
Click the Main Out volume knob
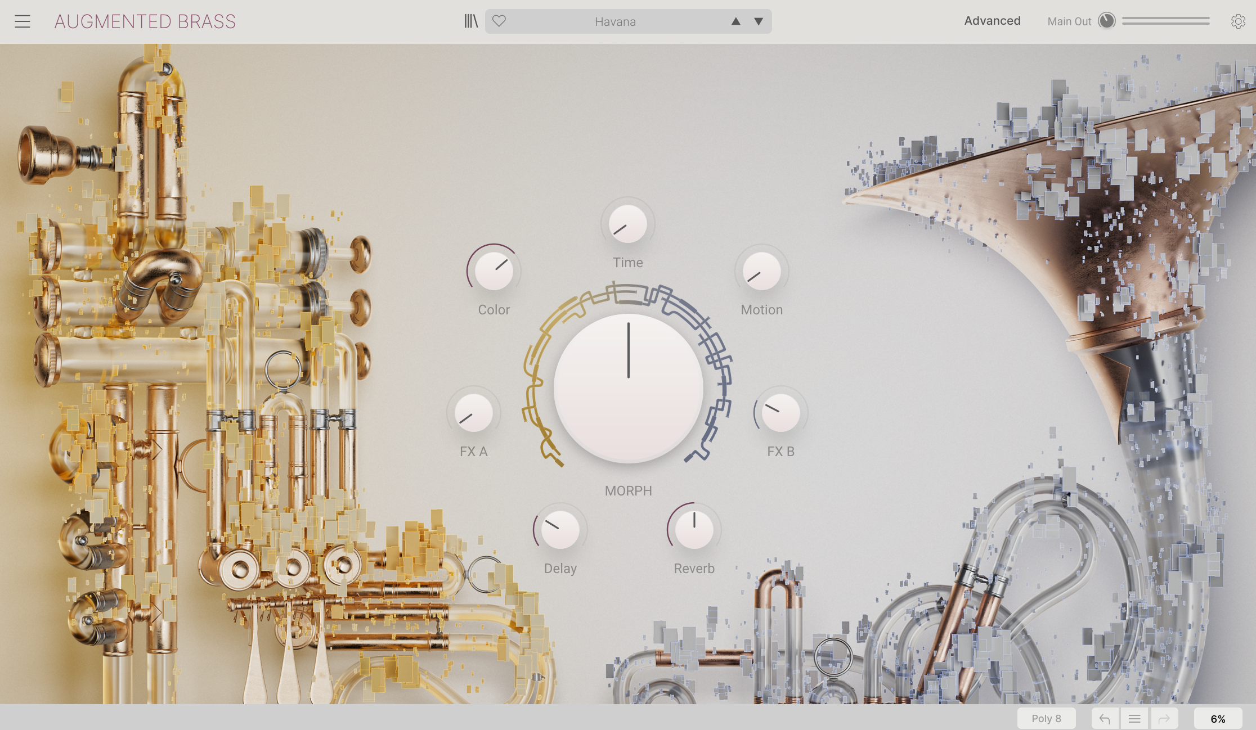tap(1106, 21)
